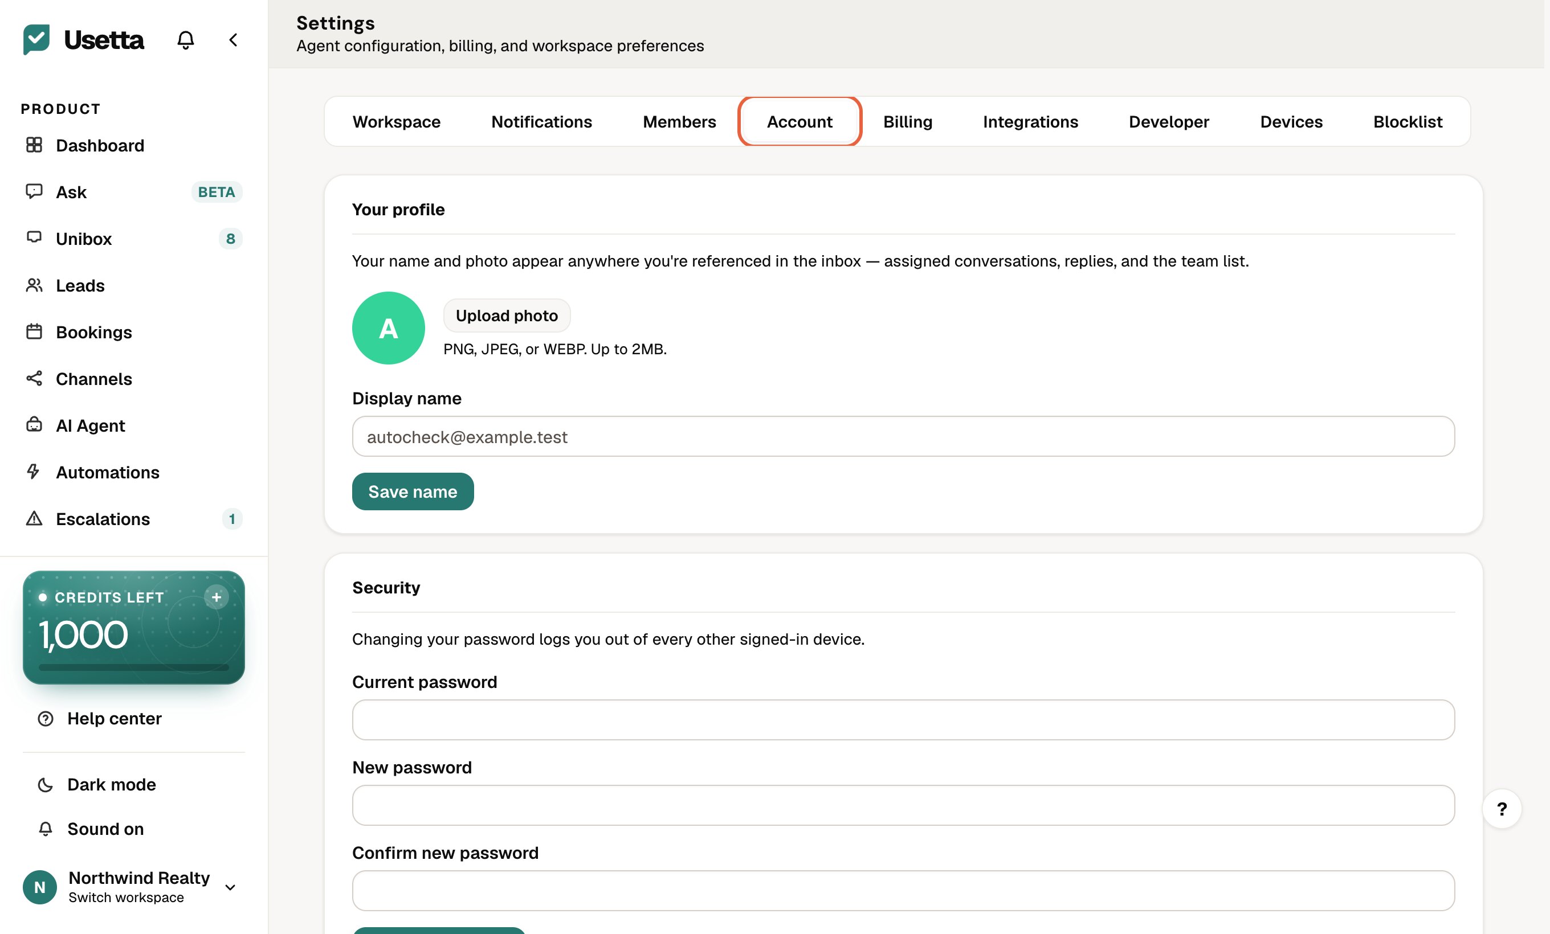
Task: Click the Upload photo button
Action: (x=507, y=316)
